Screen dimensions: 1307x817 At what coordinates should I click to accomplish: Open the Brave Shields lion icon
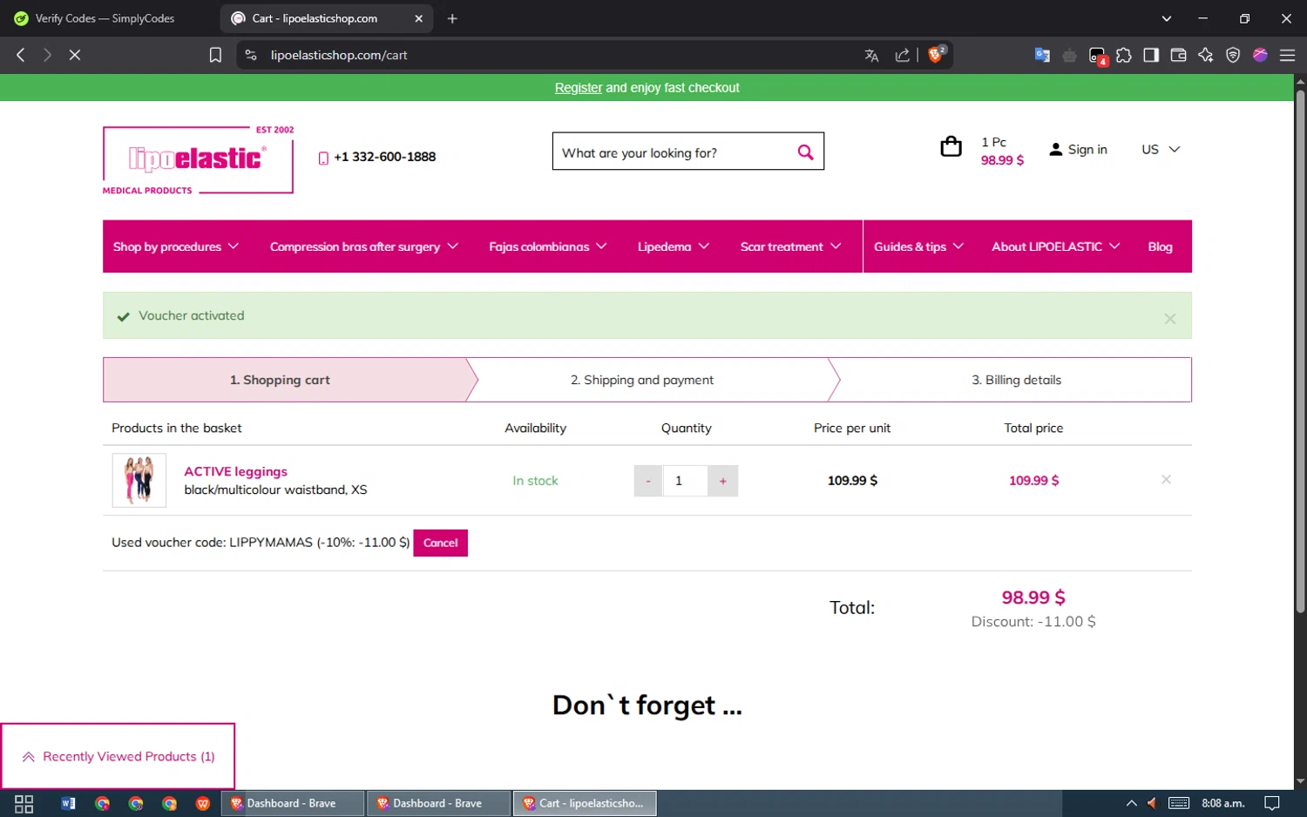pyautogui.click(x=937, y=54)
